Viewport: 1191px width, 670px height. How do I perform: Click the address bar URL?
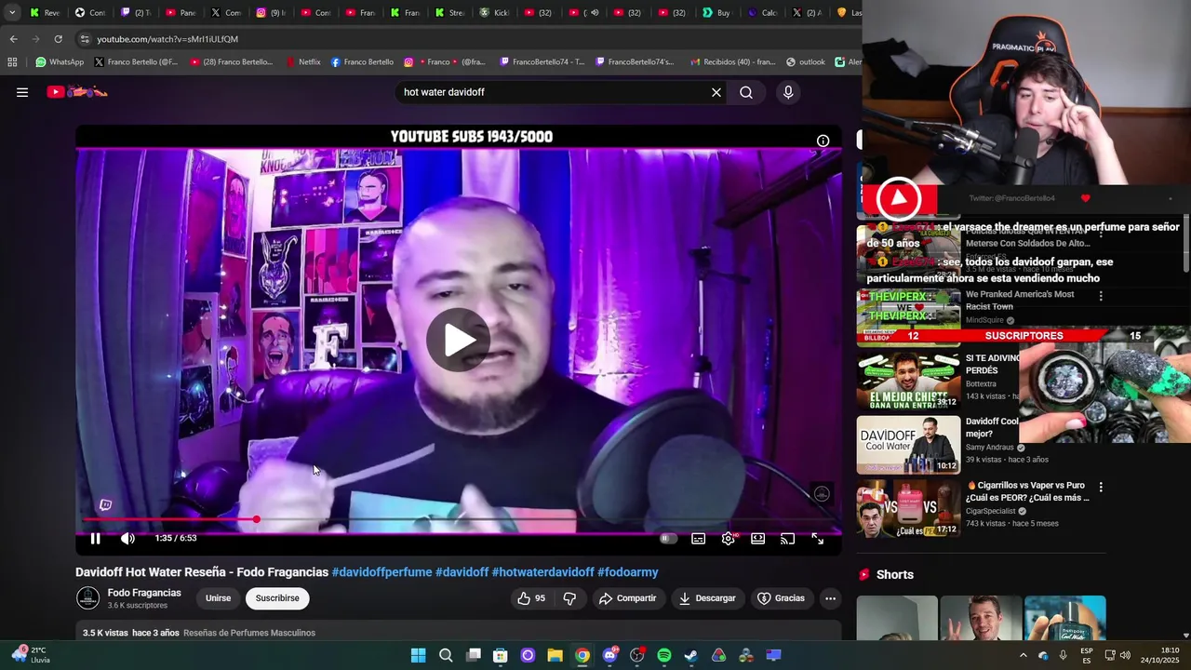click(x=167, y=39)
